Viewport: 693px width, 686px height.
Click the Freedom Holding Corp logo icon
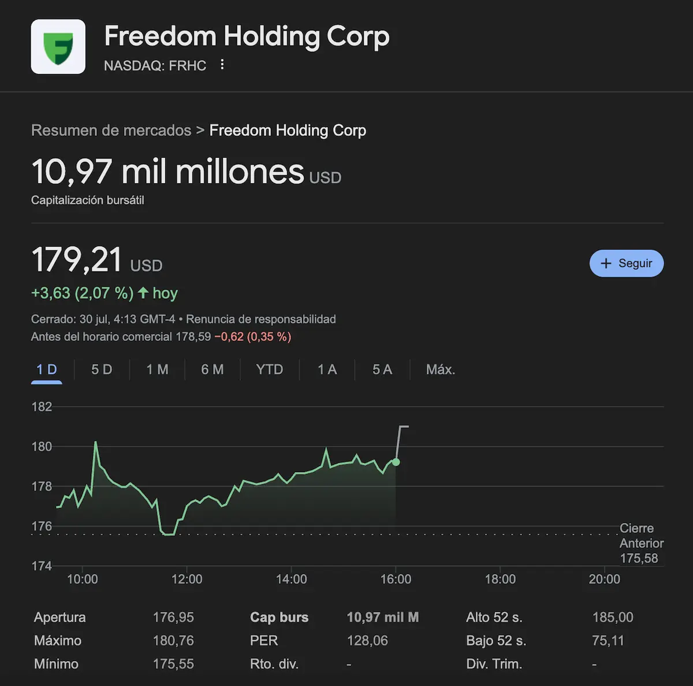tap(58, 46)
